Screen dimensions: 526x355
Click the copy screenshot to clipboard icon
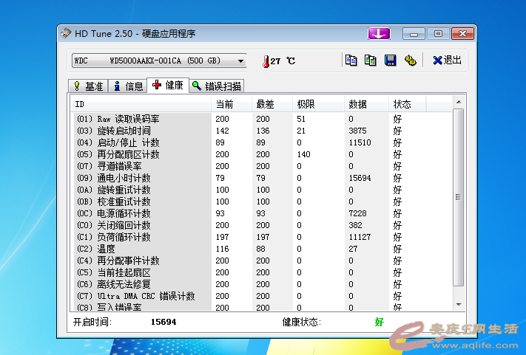click(x=371, y=61)
